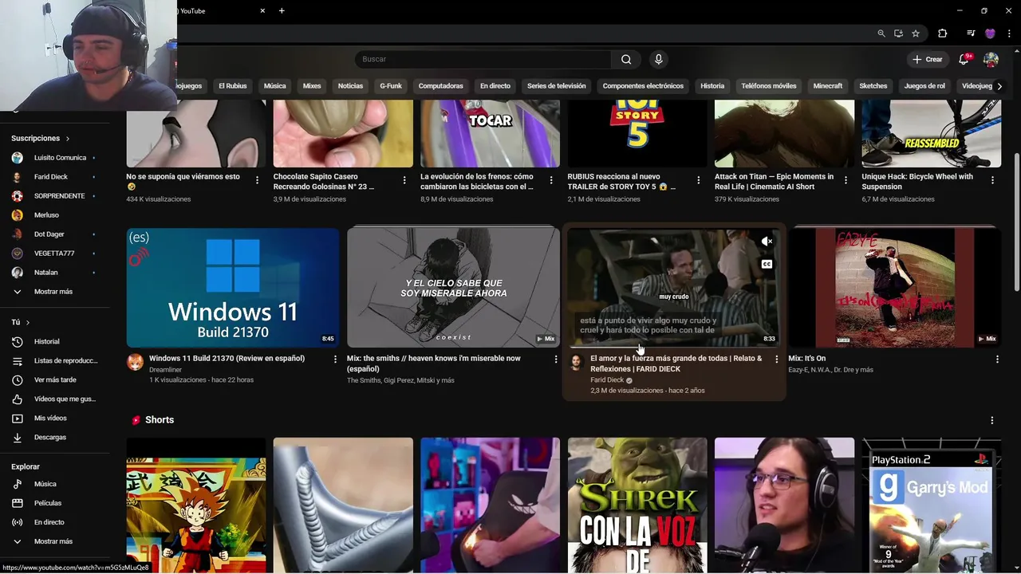Open the notifications bell
The width and height of the screenshot is (1021, 574).
coord(964,59)
